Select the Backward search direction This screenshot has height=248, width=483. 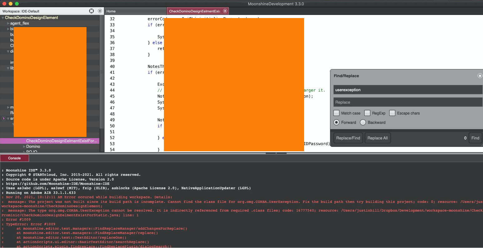363,122
